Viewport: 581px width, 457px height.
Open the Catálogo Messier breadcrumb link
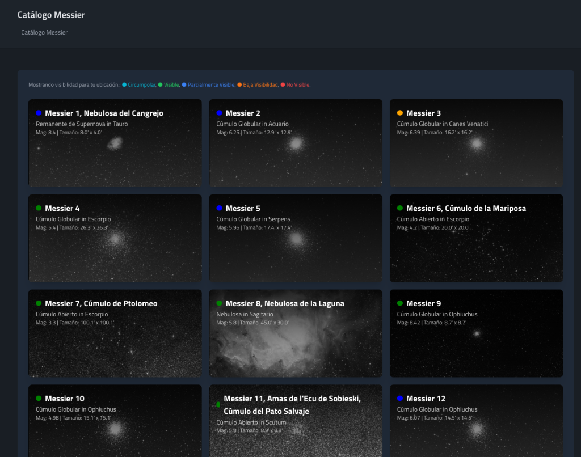point(44,32)
